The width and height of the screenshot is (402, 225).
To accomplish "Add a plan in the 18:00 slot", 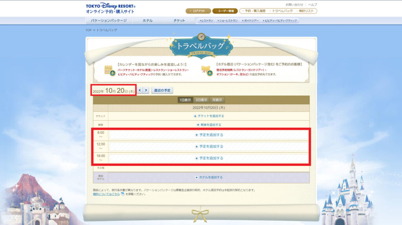I will (x=209, y=158).
